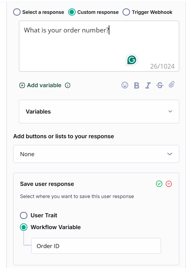This screenshot has width=186, height=268.
Task: Confirm Save user response with green check
Action: (159, 184)
